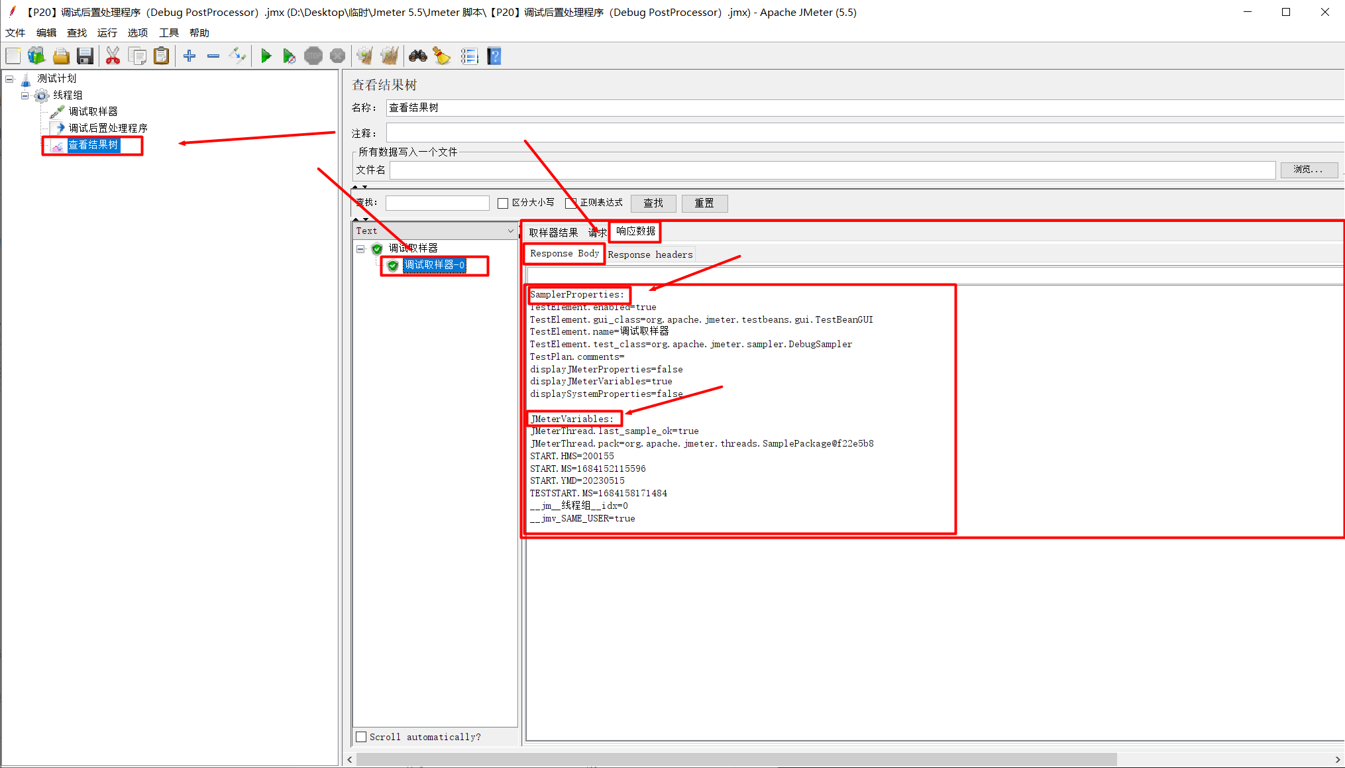1345x768 pixels.
Task: Click the 重置 reset button
Action: coord(704,203)
